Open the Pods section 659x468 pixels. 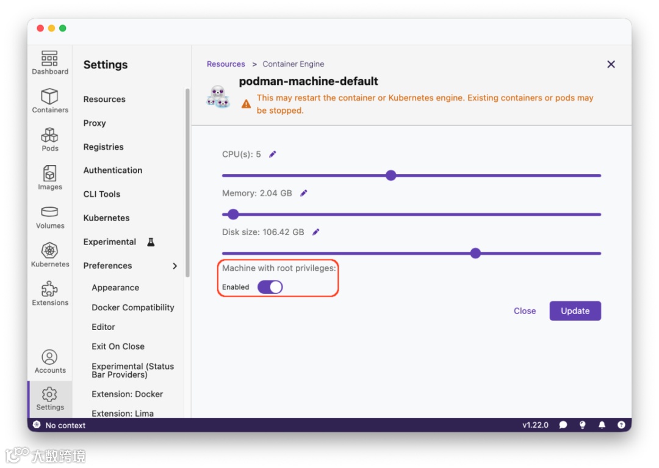point(49,140)
